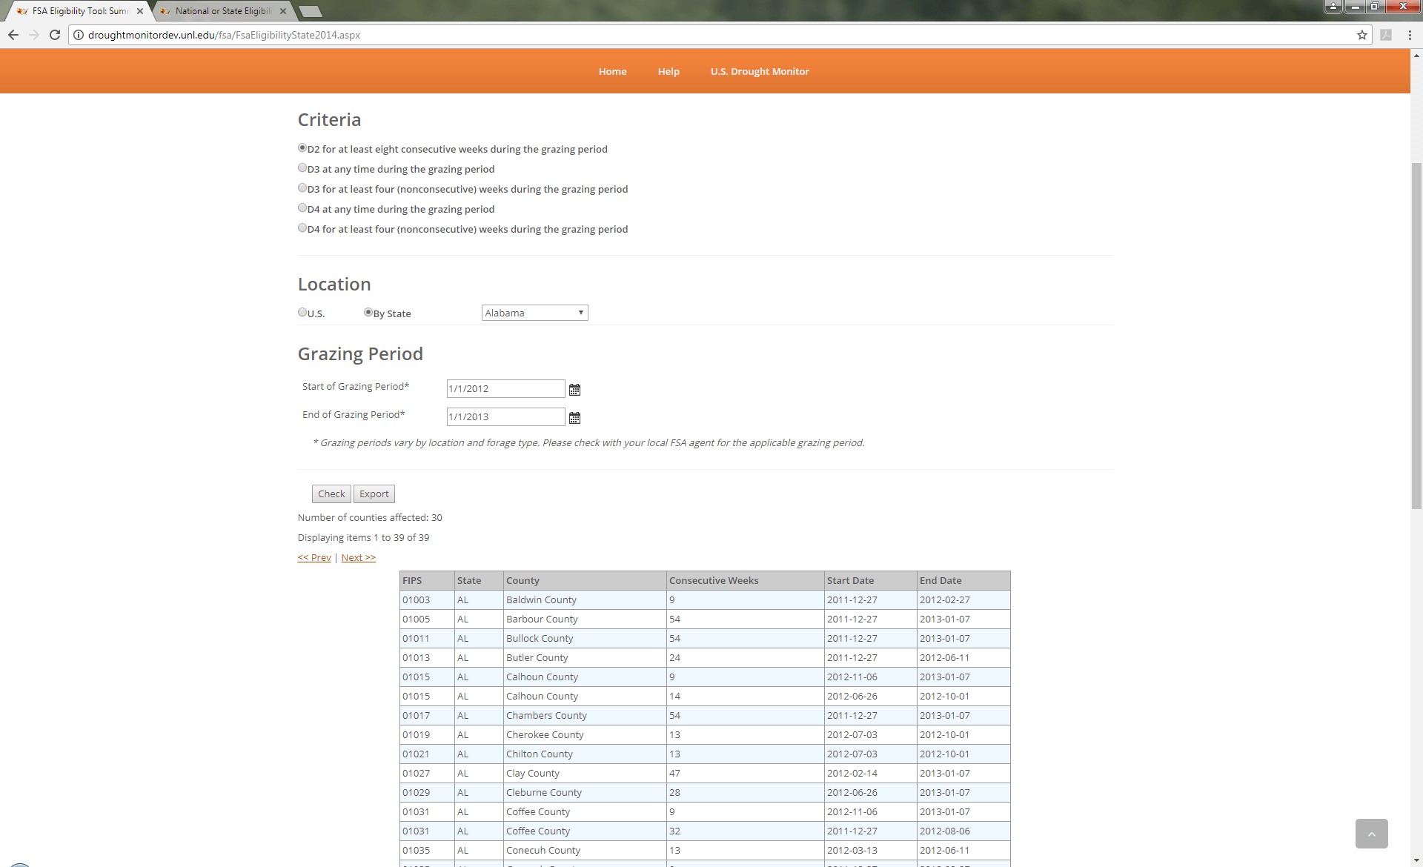This screenshot has height=867, width=1423.
Task: Navigate to the Help menu item
Action: (x=668, y=71)
